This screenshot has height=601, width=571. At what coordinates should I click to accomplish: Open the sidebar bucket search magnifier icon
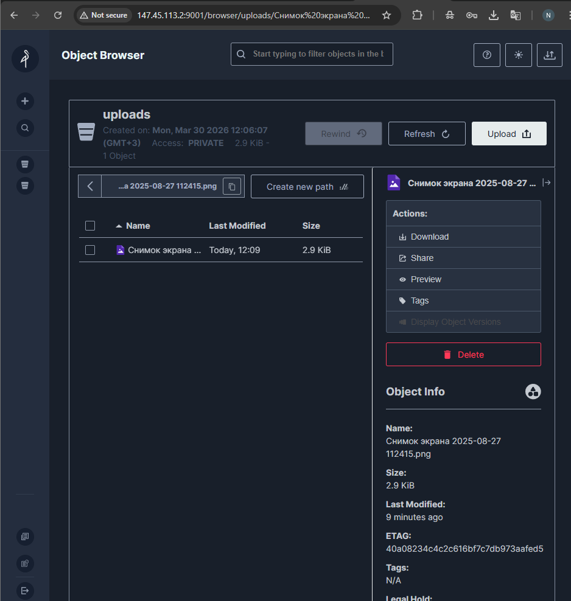tap(25, 128)
